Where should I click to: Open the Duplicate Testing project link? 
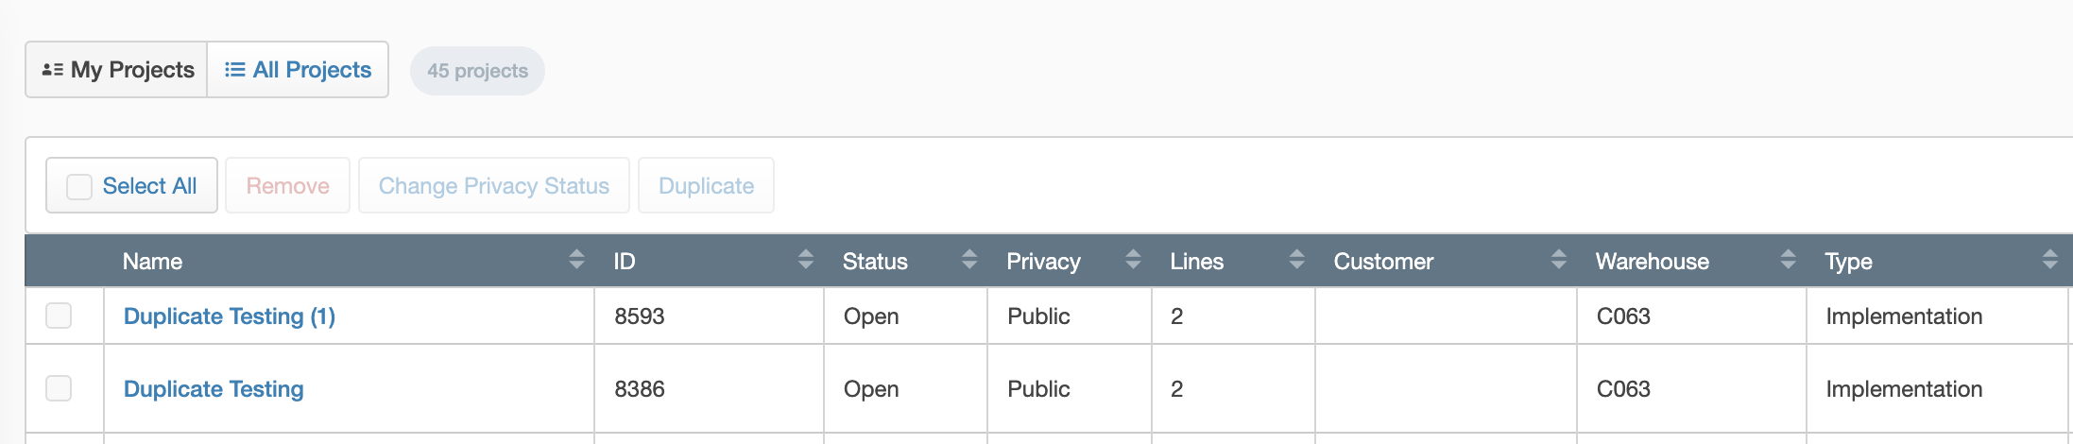pyautogui.click(x=214, y=389)
